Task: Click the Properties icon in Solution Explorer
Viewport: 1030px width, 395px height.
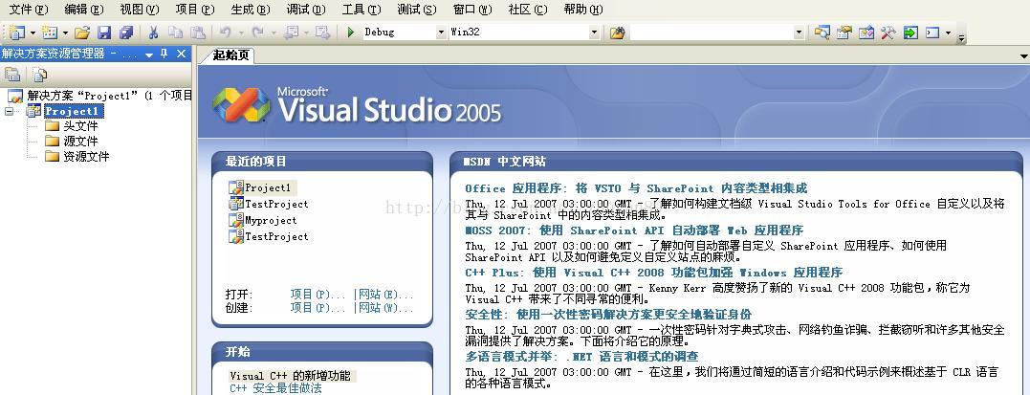Action: [11, 75]
